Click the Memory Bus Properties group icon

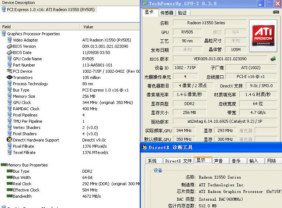[4, 165]
